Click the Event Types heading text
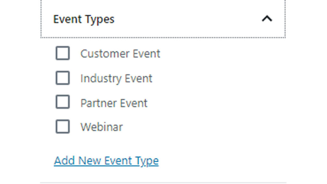 coord(84,19)
